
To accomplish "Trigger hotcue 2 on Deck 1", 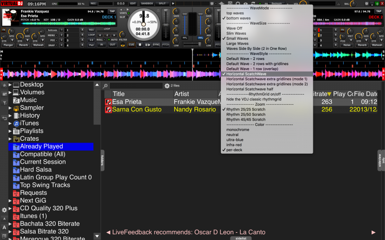I will click(62, 35).
